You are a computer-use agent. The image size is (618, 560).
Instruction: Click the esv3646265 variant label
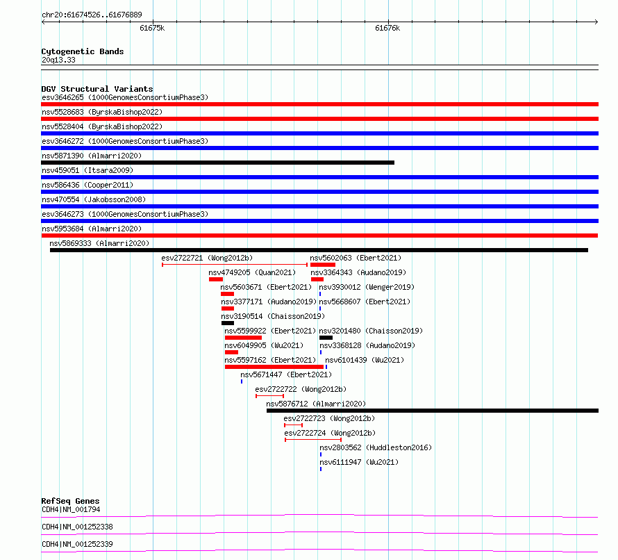tap(125, 97)
